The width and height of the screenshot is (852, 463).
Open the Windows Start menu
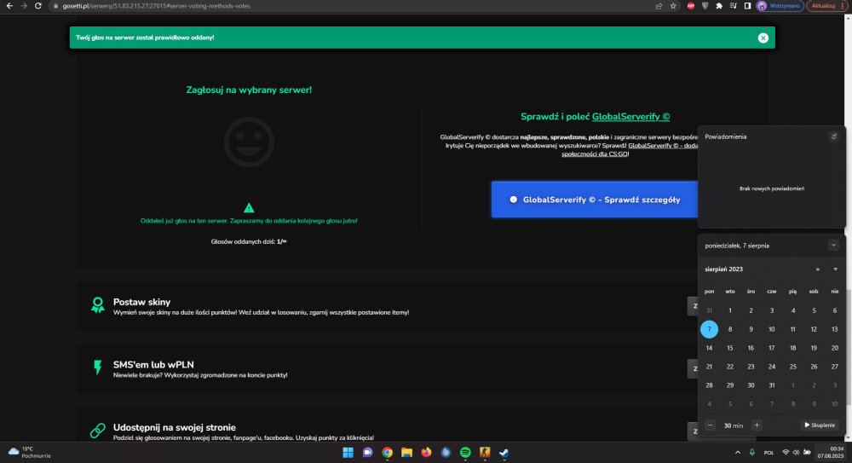[x=348, y=452]
